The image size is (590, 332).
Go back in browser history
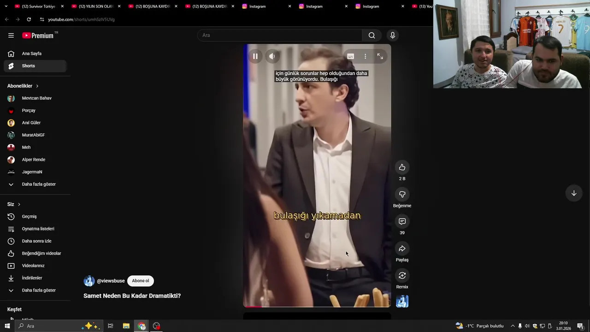click(6, 19)
